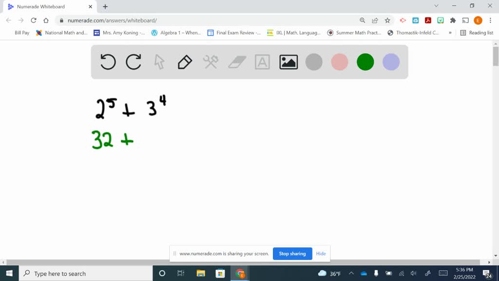Open Chrome from the taskbar
This screenshot has width=499, height=281.
239,273
